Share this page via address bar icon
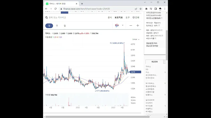 136,9
